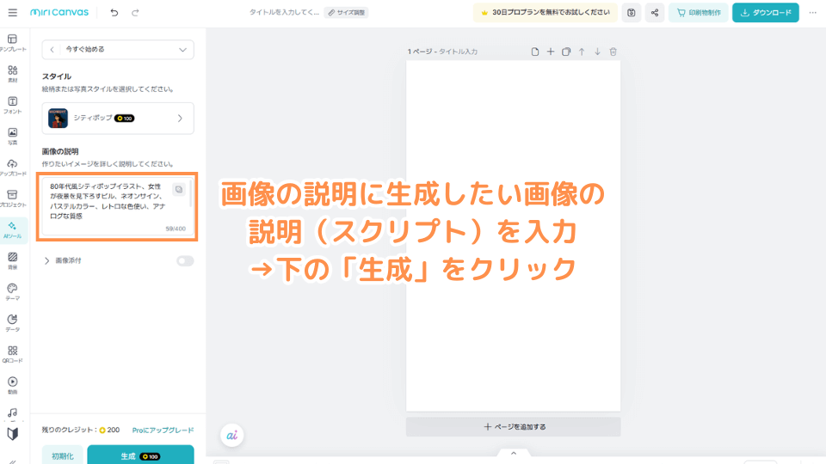826x464 pixels.
Task: Switch to the AIツール sidebar tab
Action: pos(13,229)
